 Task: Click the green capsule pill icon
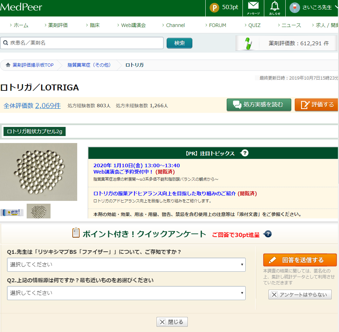click(x=248, y=43)
